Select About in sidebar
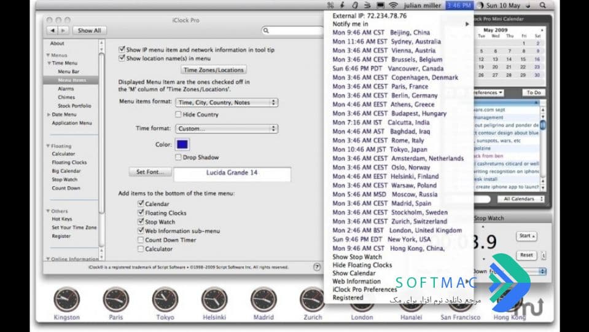This screenshot has width=589, height=332. click(57, 43)
